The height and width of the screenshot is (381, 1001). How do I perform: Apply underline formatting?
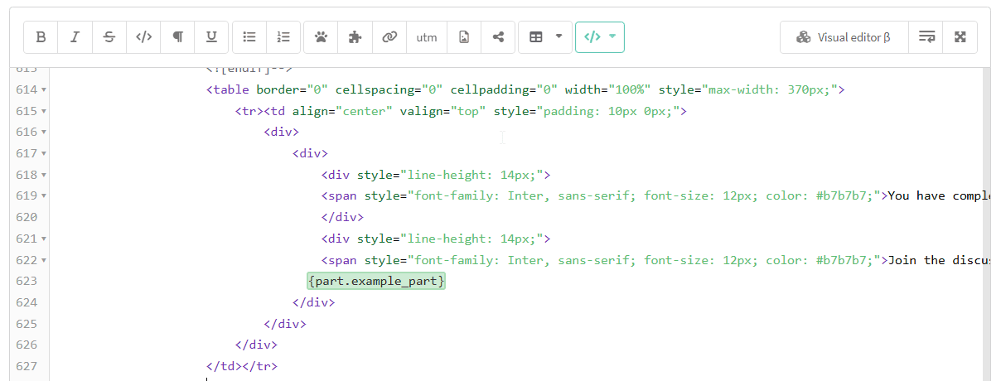[x=211, y=37]
